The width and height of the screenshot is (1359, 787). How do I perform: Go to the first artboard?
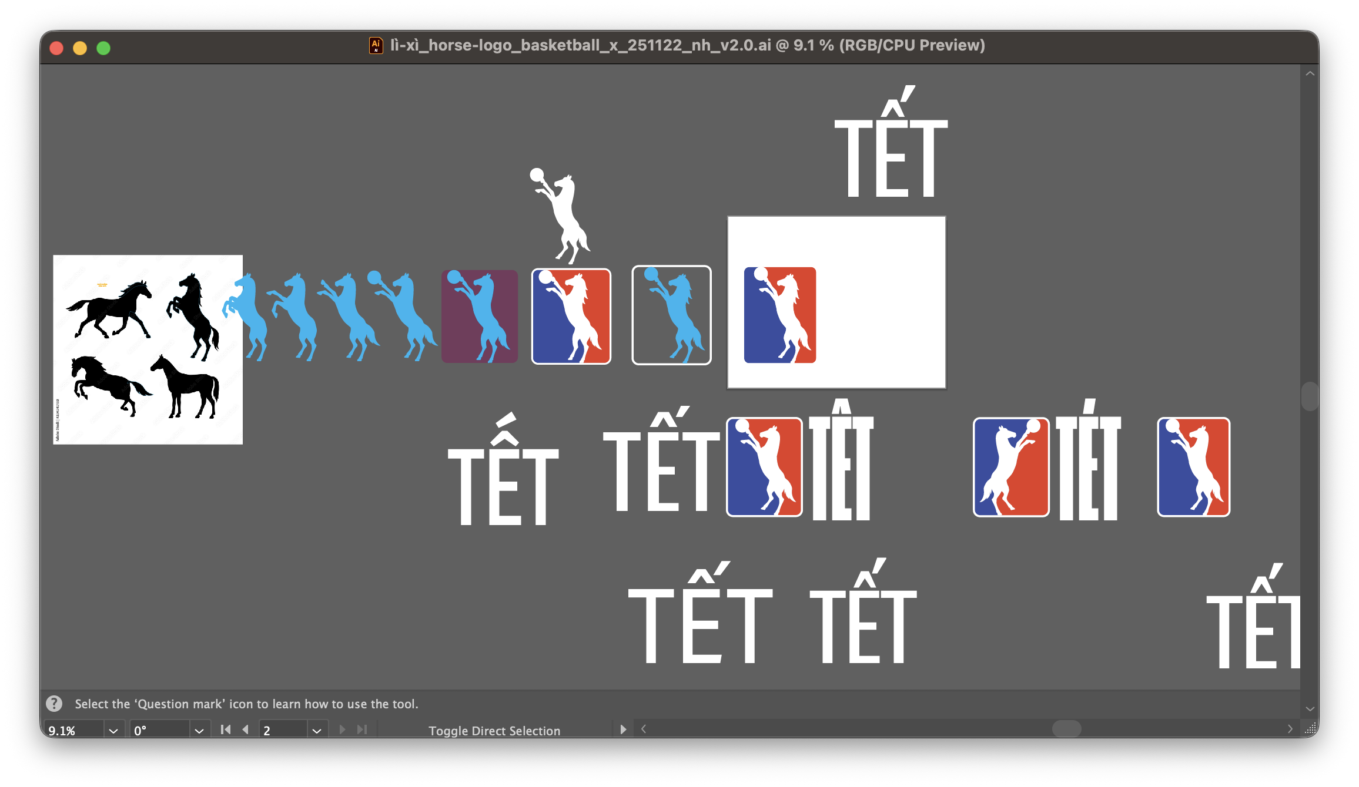tap(226, 729)
